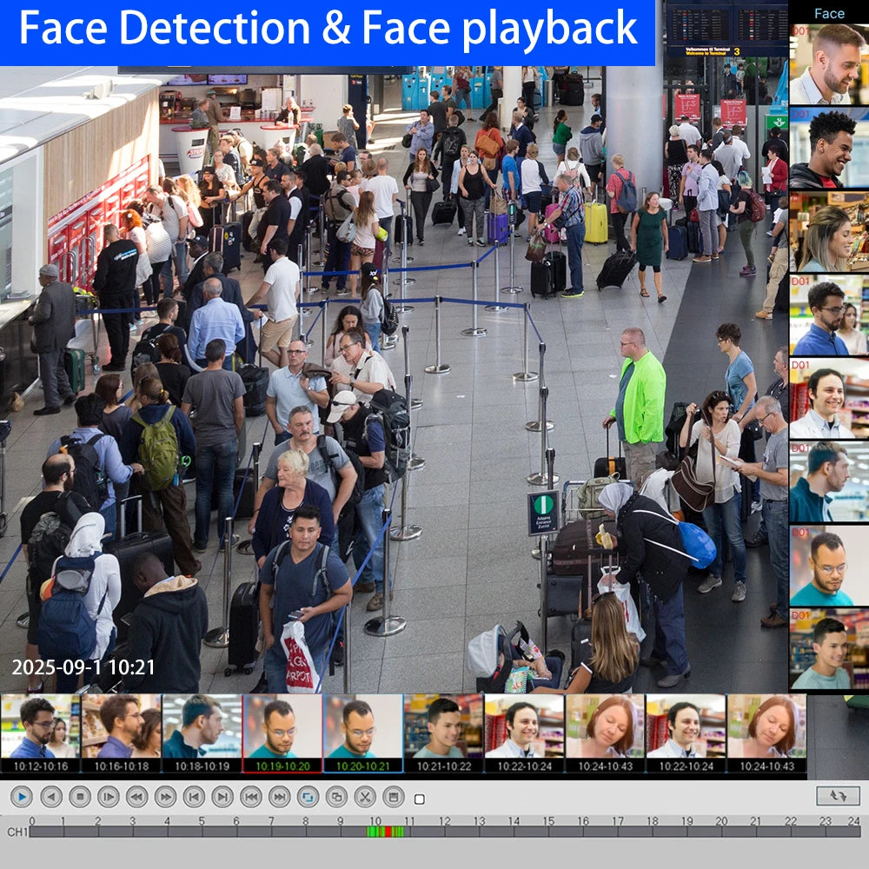The width and height of the screenshot is (869, 869).
Task: Enable the checkbox beside the playback controls
Action: (420, 799)
